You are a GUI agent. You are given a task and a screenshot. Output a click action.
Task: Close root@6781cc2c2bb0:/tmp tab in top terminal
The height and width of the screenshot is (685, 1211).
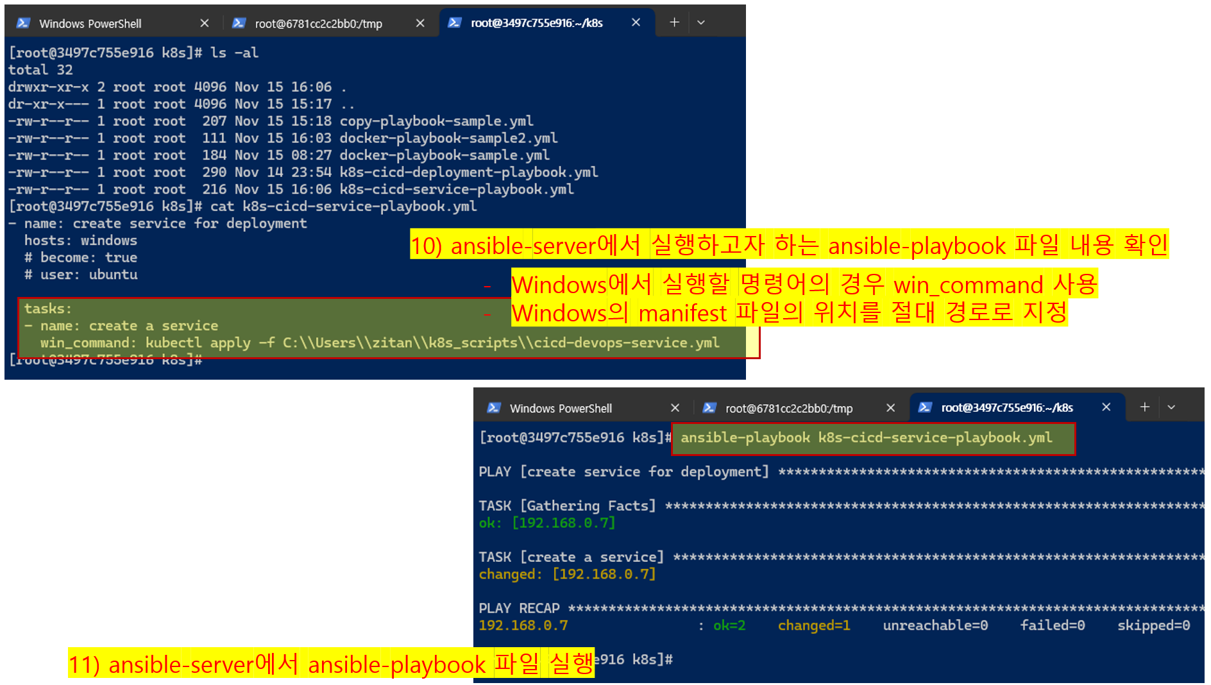[x=420, y=23]
